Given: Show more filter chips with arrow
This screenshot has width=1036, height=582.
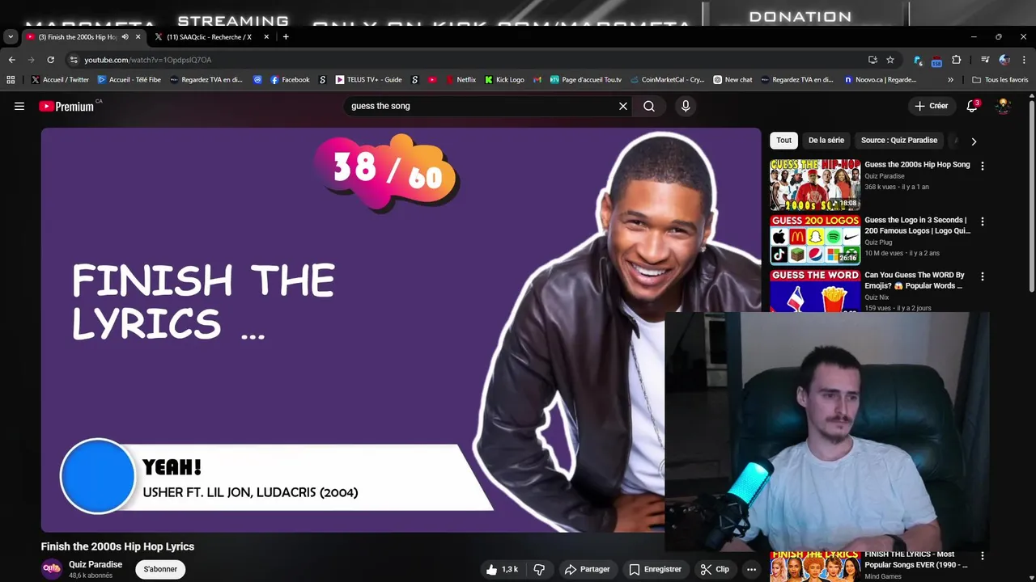Looking at the screenshot, I should (x=974, y=141).
